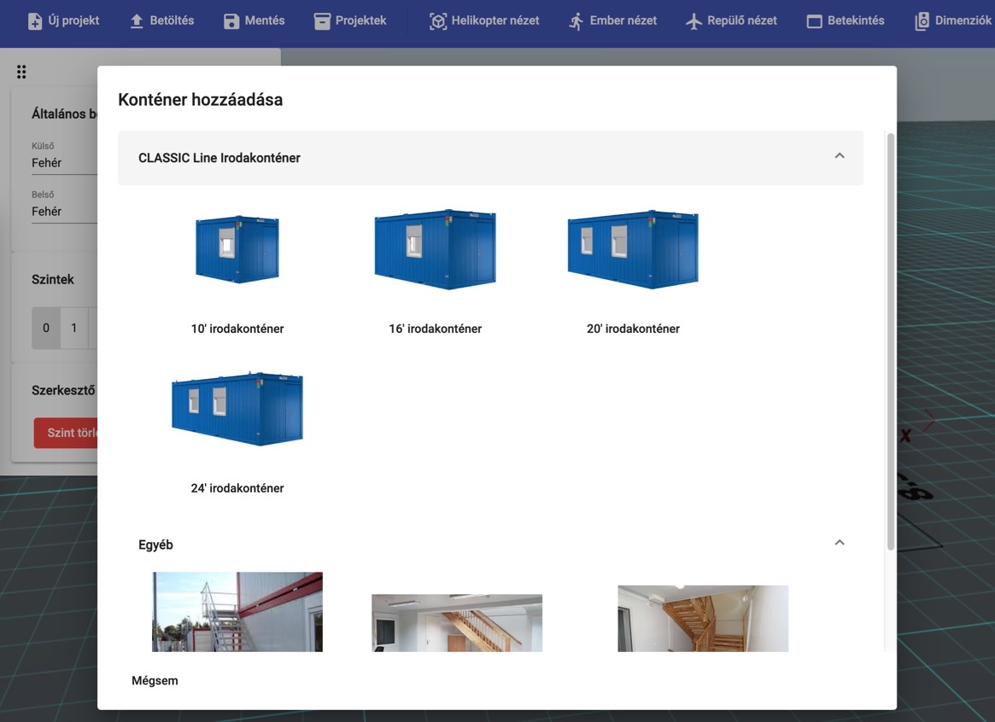Select the outdoor metal staircase photo
995x722 pixels.
coord(237,612)
